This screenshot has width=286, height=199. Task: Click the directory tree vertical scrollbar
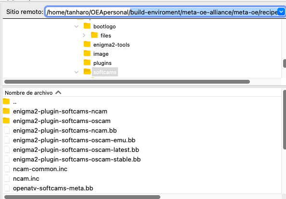coord(285,63)
